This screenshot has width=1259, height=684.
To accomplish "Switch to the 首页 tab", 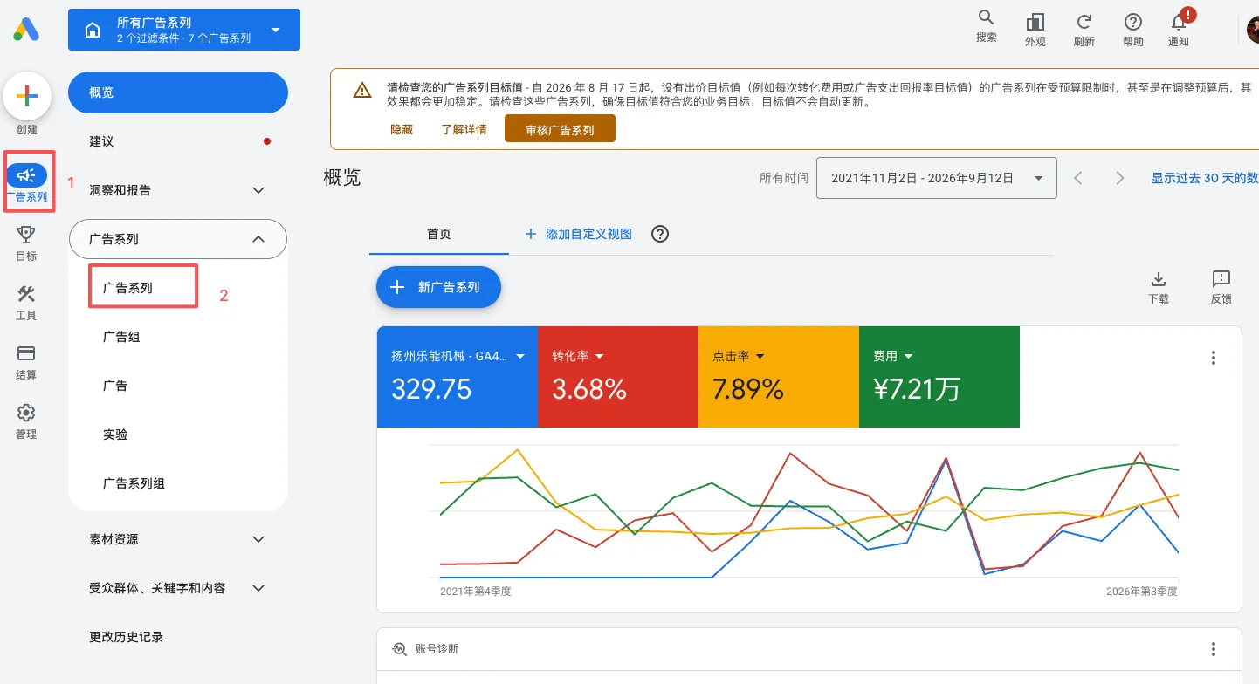I will (439, 234).
